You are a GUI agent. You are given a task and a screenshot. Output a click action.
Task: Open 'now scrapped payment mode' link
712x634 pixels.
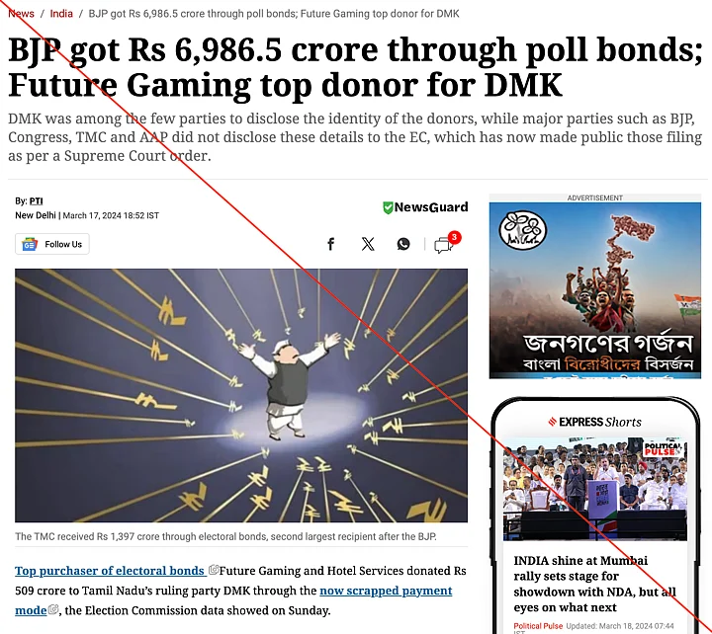point(233,600)
